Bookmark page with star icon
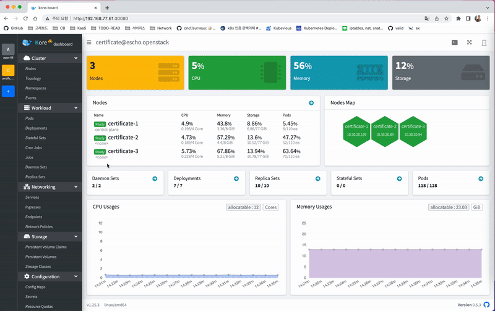Viewport: 495px width, 311px height. pyautogui.click(x=446, y=19)
